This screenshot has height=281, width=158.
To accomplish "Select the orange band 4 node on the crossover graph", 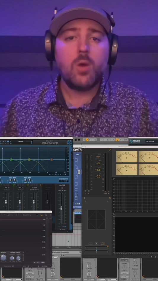I will [52, 159].
